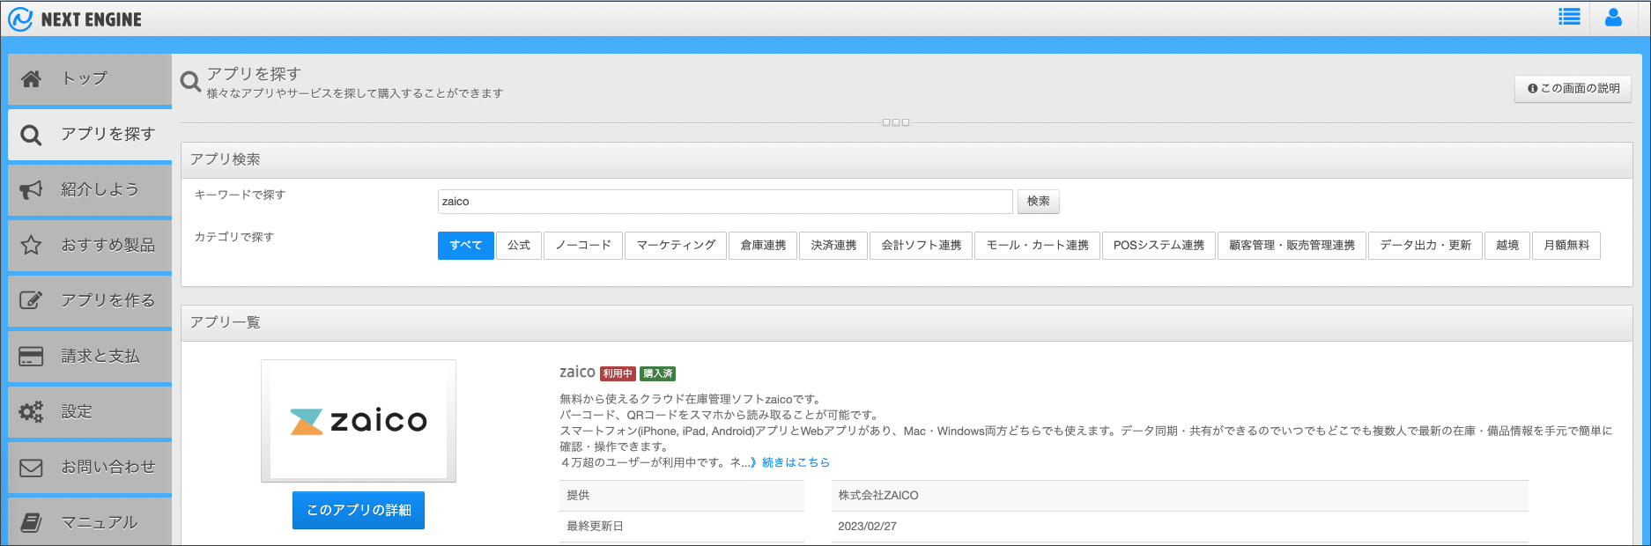Click the star icon beside おすすめ製品
Image resolution: width=1651 pixels, height=546 pixels.
tap(31, 245)
